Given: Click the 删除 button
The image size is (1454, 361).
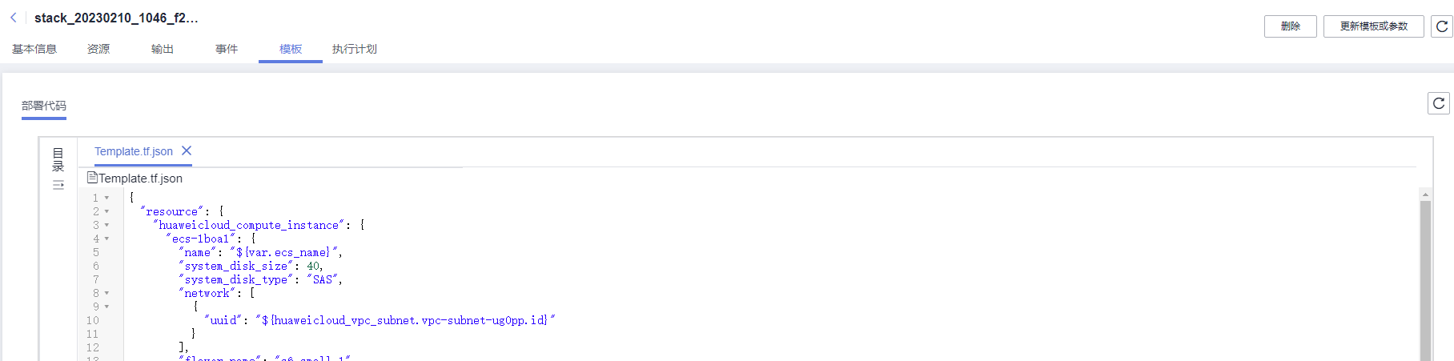Looking at the screenshot, I should pyautogui.click(x=1291, y=26).
